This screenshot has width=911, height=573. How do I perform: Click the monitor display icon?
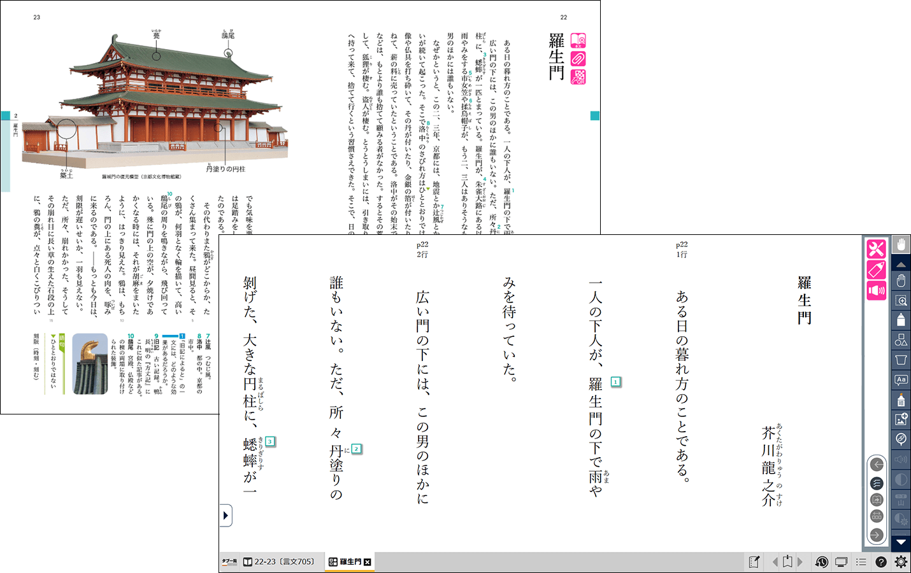tap(841, 562)
